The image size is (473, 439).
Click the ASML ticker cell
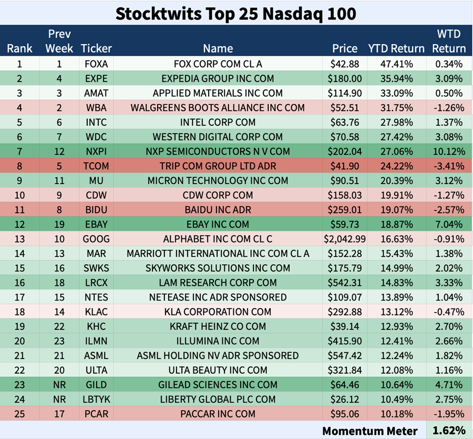tap(96, 356)
